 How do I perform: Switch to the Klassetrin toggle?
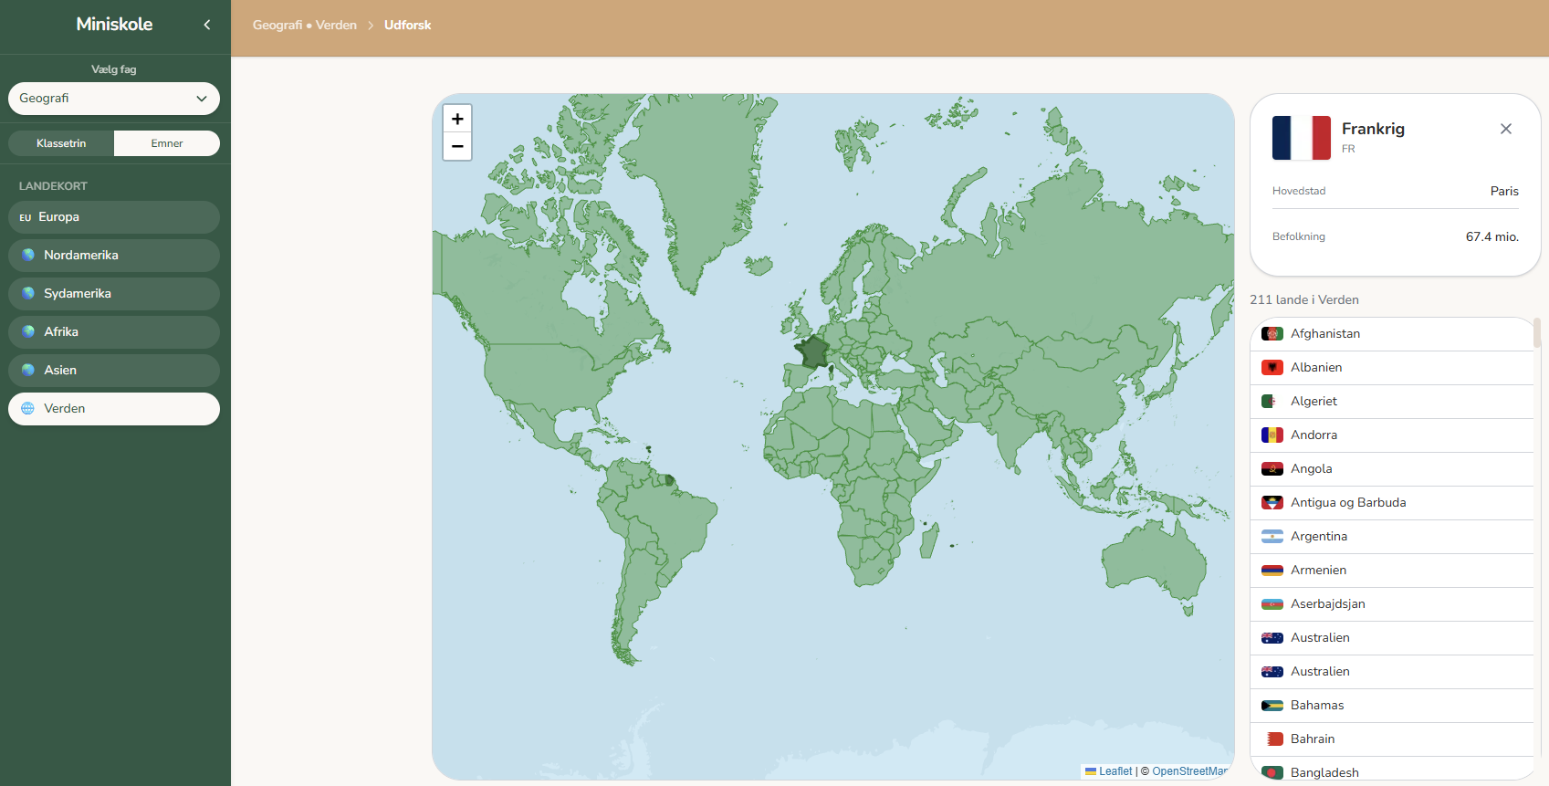point(61,143)
